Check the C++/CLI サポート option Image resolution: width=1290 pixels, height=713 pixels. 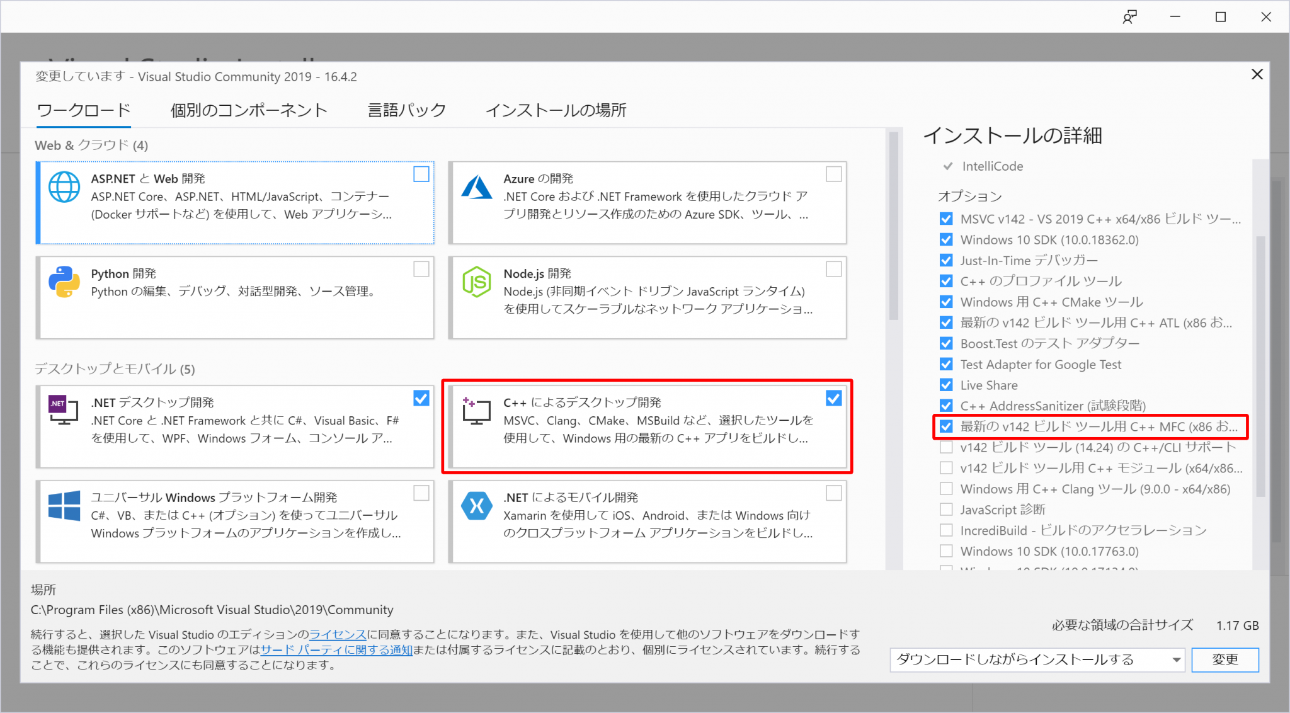[x=946, y=447]
